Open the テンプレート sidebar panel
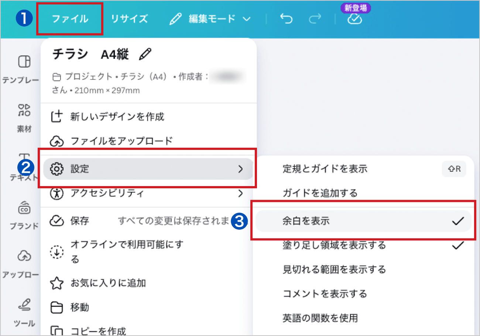Viewport: 480px width, 336px height. click(x=20, y=69)
